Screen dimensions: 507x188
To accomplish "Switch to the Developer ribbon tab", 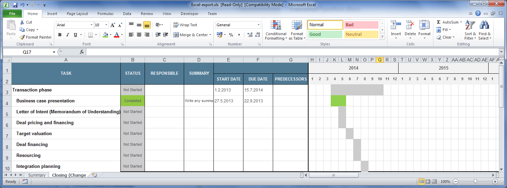I will [190, 14].
